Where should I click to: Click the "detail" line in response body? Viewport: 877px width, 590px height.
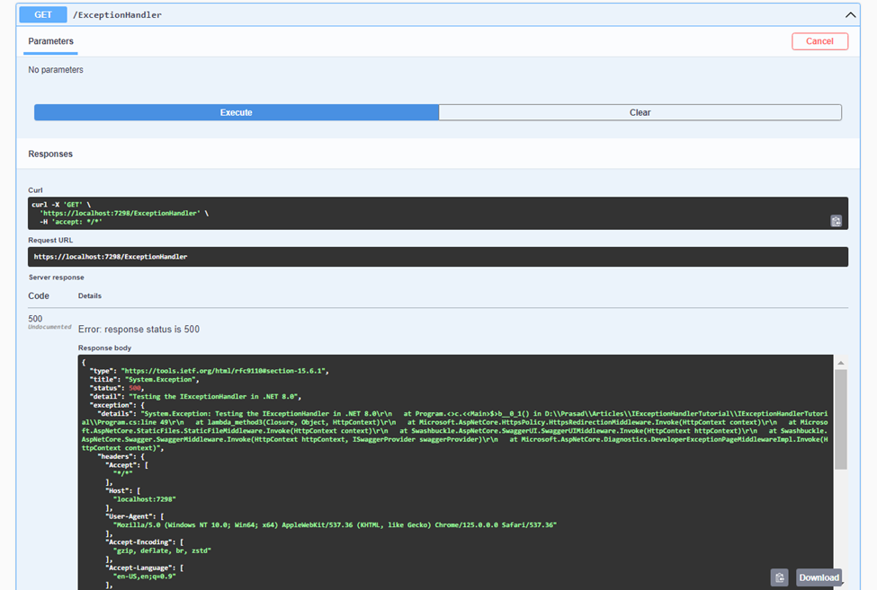[196, 396]
